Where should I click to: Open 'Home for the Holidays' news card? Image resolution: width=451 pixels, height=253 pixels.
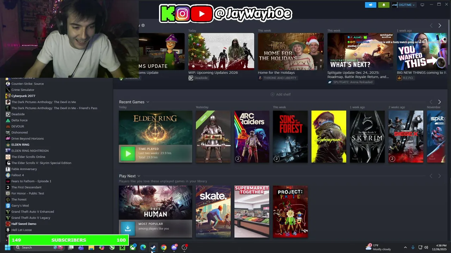click(291, 52)
